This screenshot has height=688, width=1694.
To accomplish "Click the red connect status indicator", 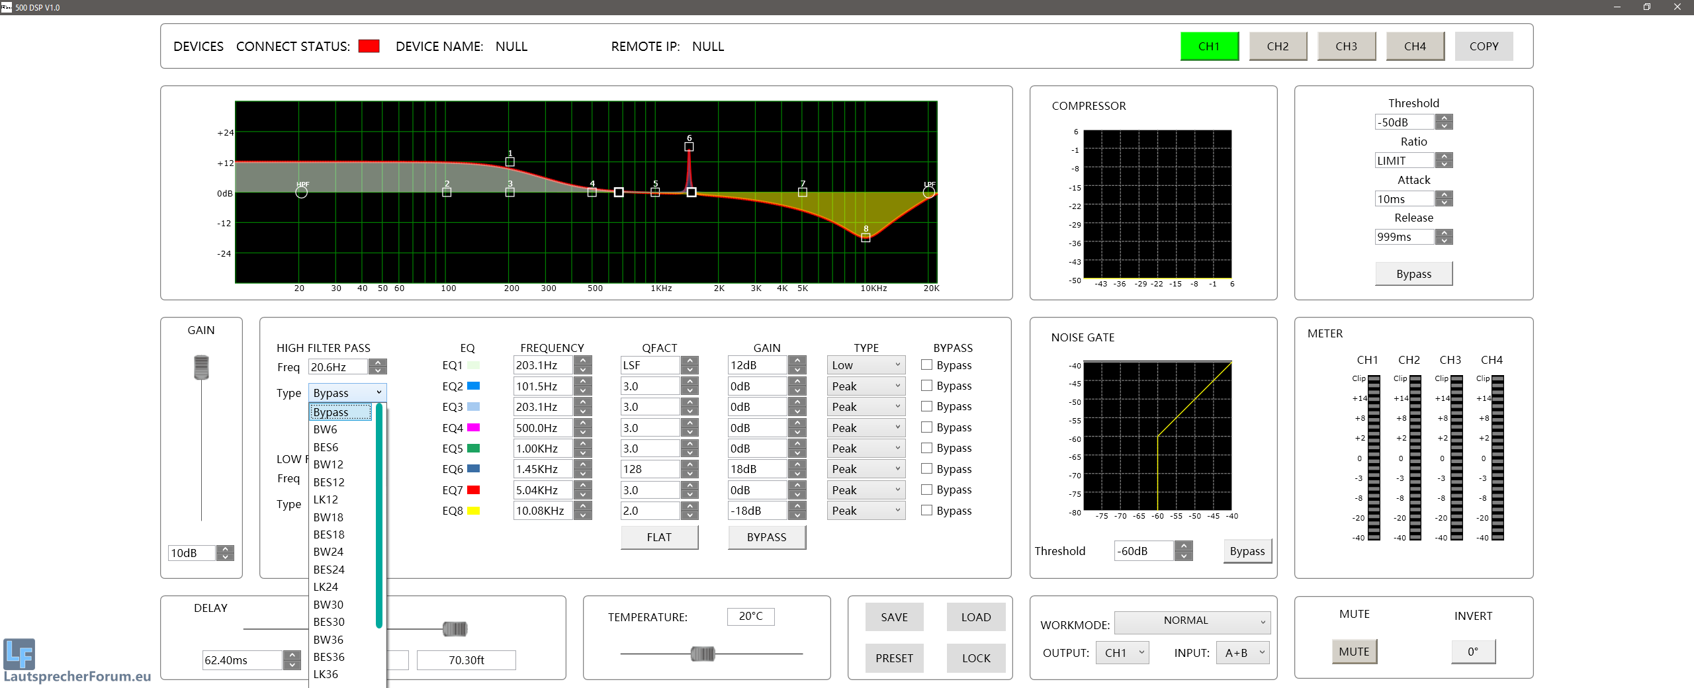I will (369, 46).
